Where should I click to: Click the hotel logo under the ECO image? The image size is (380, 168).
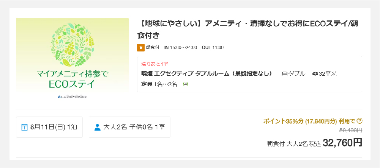tap(72, 97)
